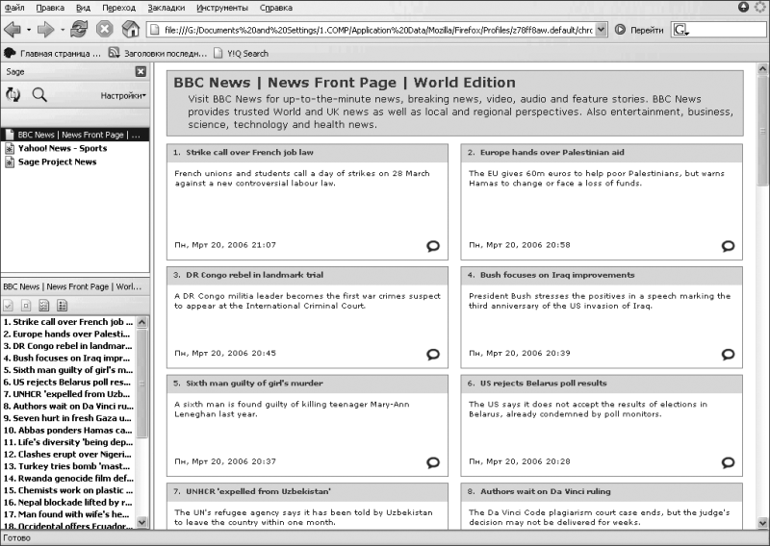770x546 pixels.
Task: Click Sage's check feeds refresh icon
Action: [x=13, y=94]
